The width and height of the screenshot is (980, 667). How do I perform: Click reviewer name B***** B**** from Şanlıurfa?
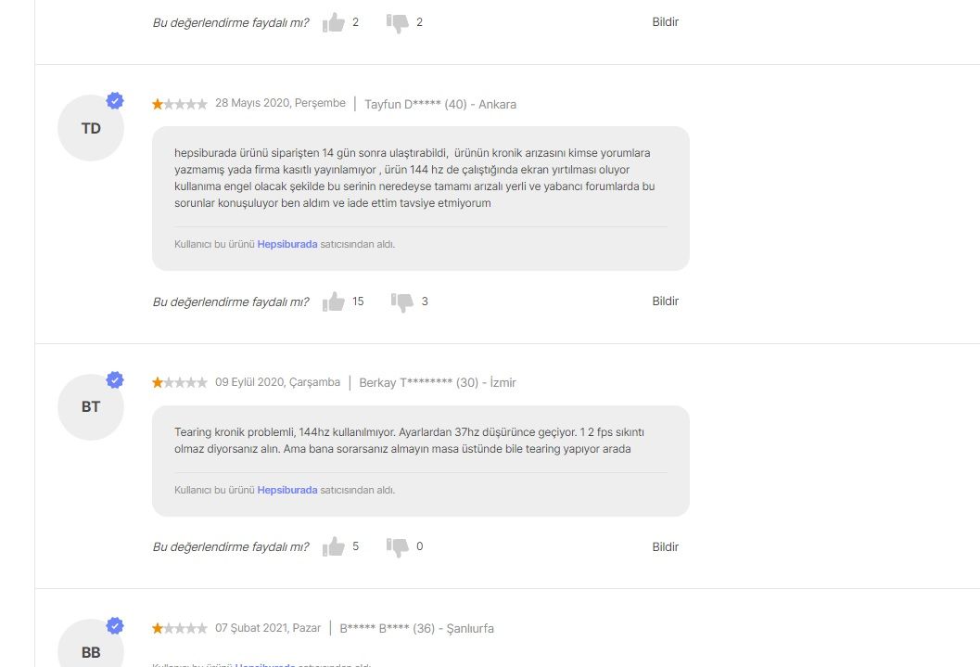pyautogui.click(x=375, y=628)
